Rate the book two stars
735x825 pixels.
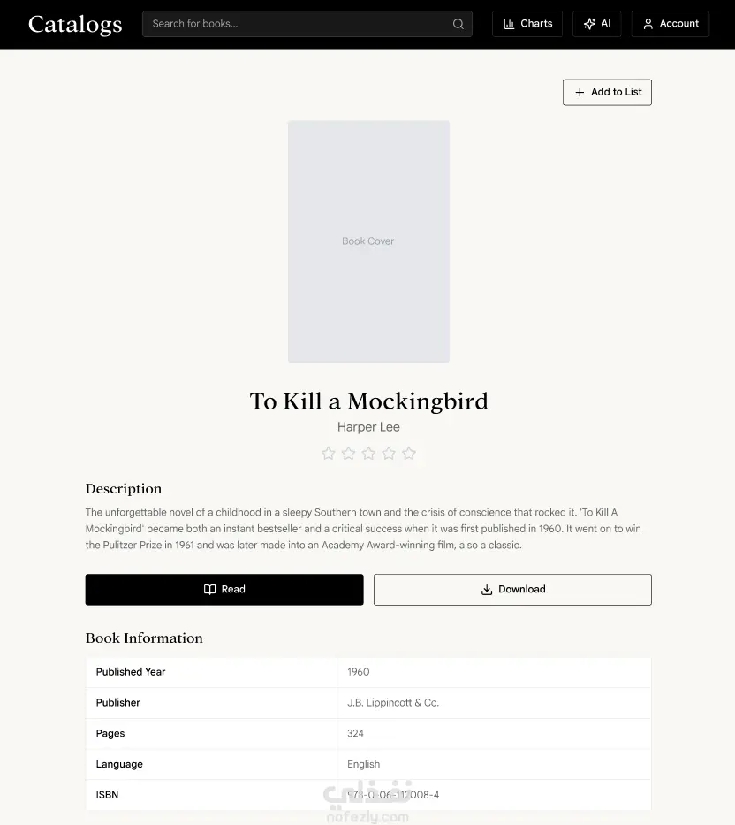pos(349,453)
